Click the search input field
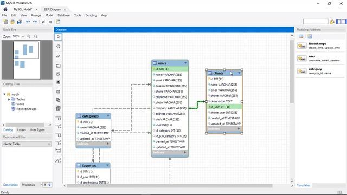The image size is (347, 195). tap(316, 22)
